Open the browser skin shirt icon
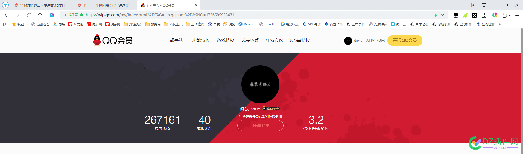523x154 pixels. coord(484,5)
